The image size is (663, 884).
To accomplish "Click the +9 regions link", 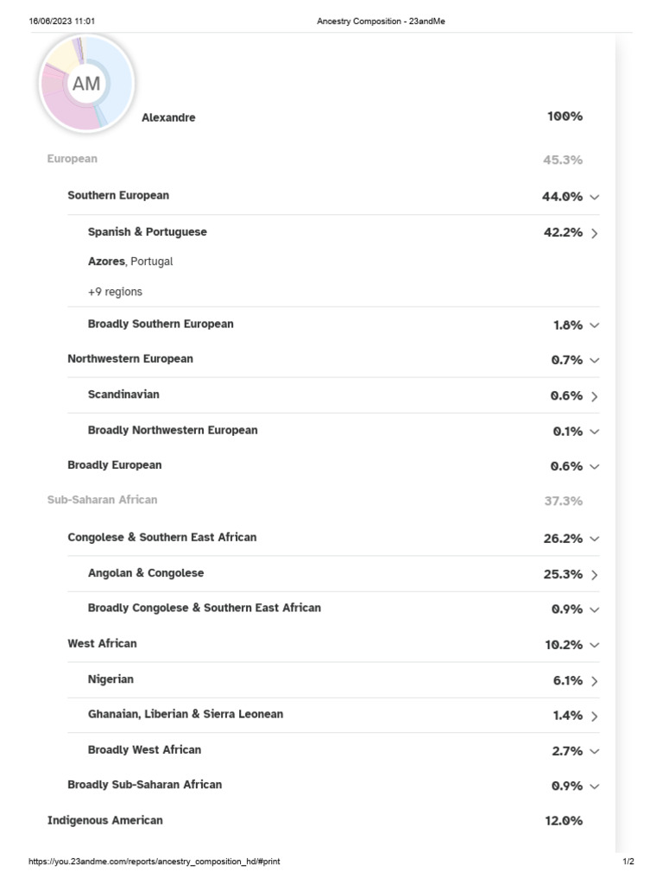I will click(115, 292).
